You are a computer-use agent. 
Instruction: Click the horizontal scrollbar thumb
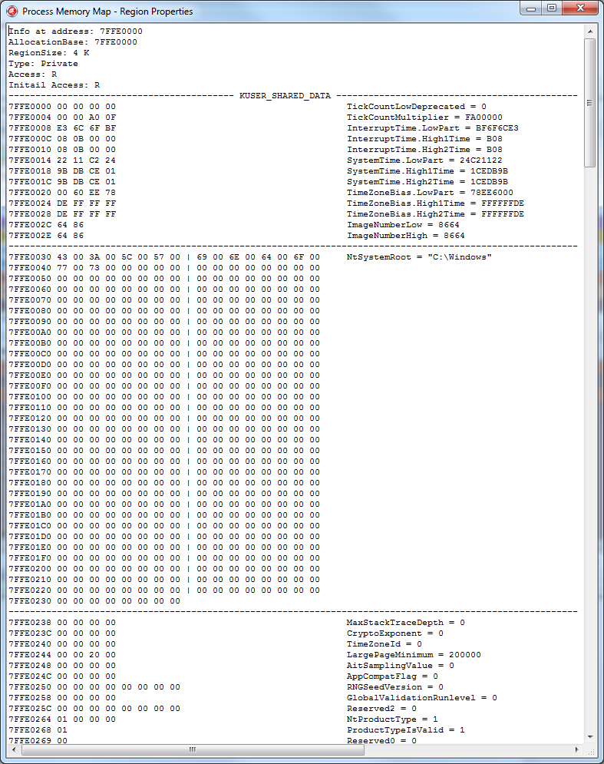pos(193,749)
